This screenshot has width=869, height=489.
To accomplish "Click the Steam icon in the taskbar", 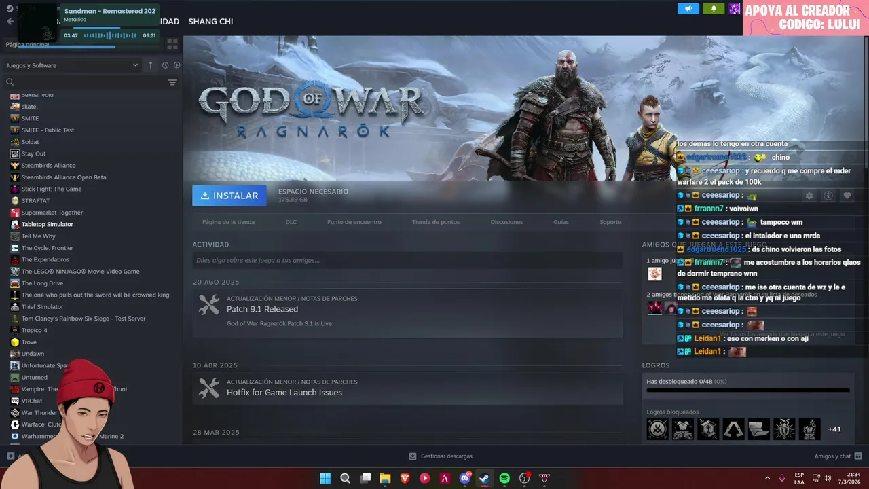I will tap(484, 478).
